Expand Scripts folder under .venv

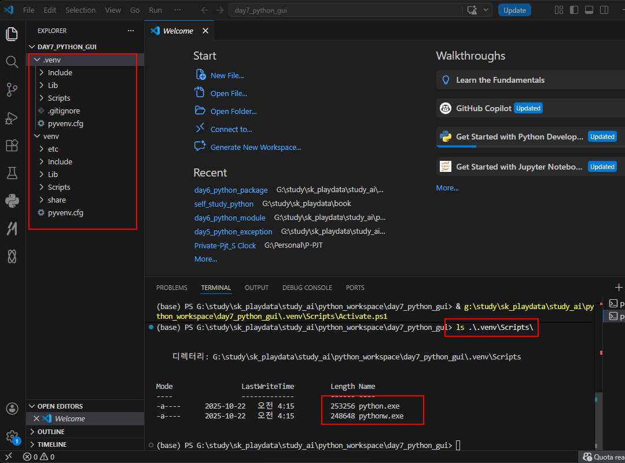[42, 98]
